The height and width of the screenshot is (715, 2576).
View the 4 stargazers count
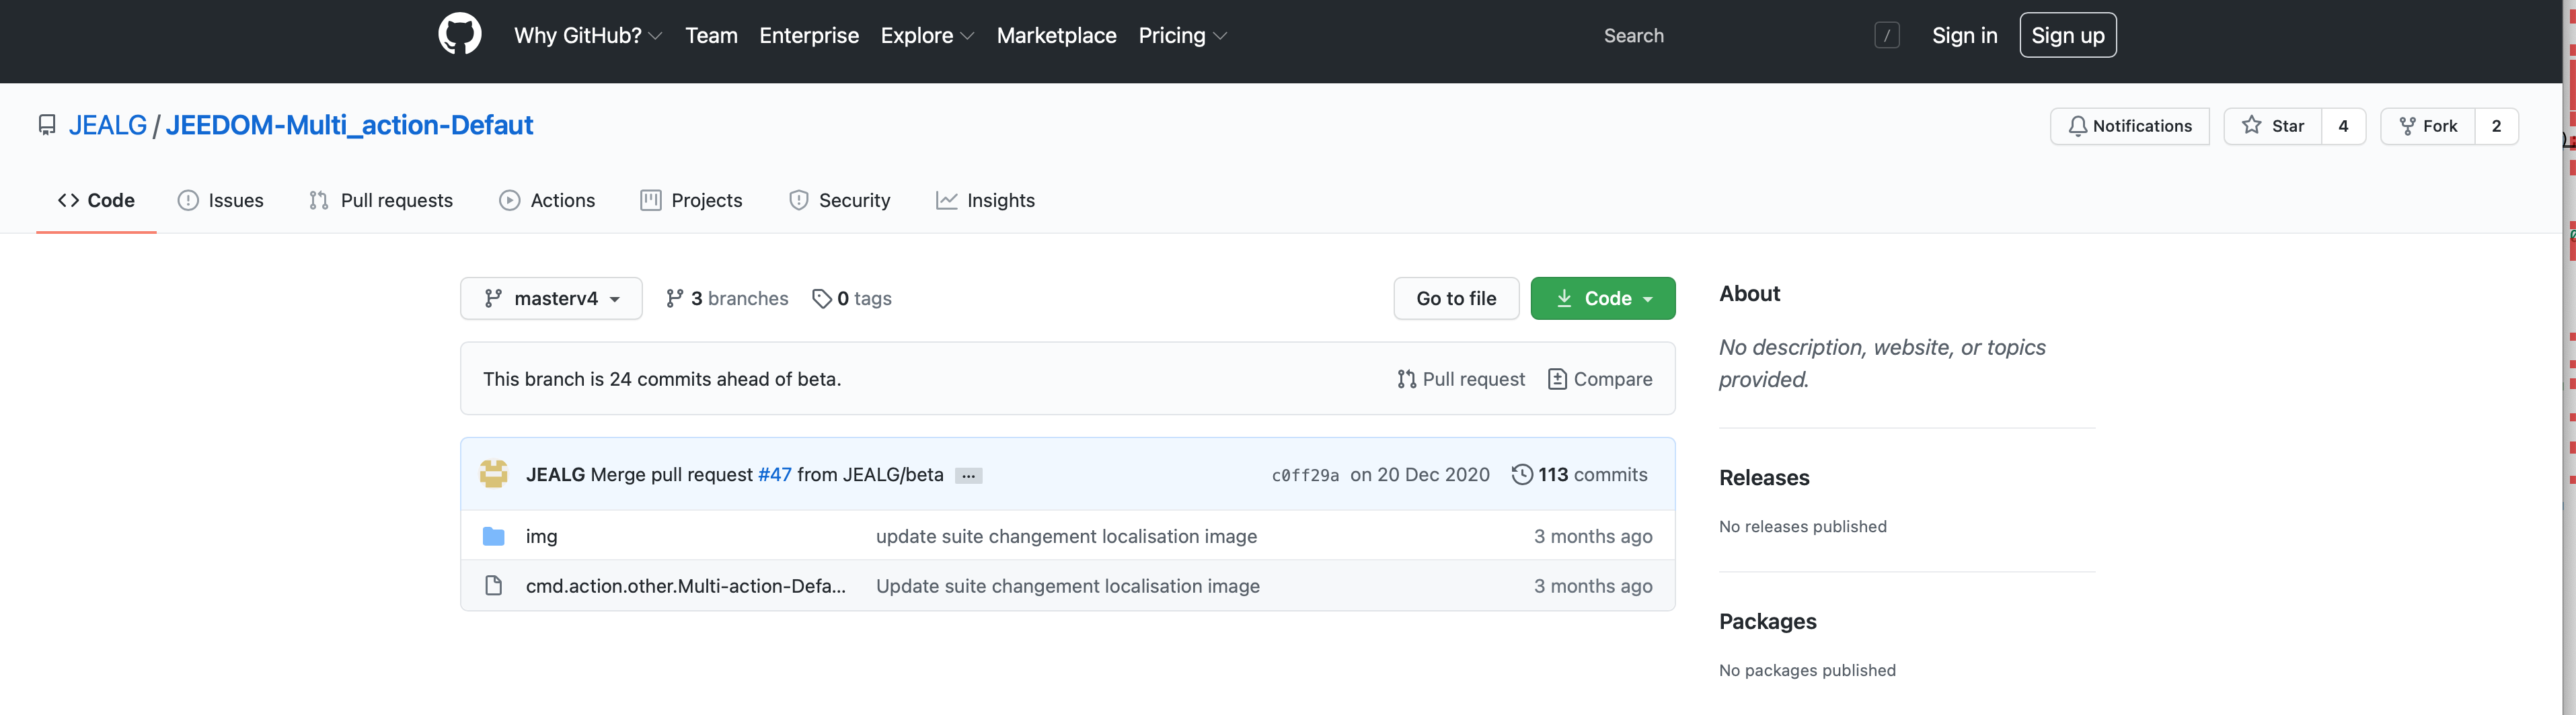[2343, 126]
